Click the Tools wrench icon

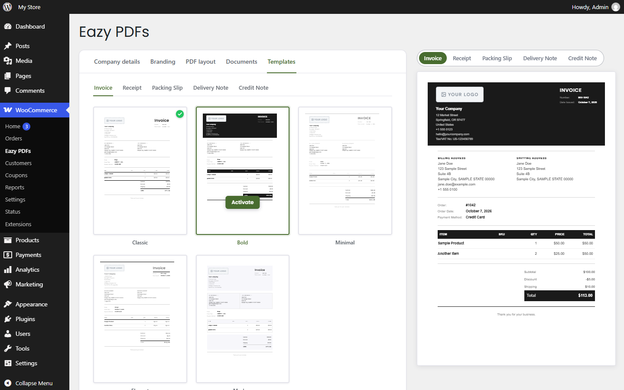[x=8, y=348]
